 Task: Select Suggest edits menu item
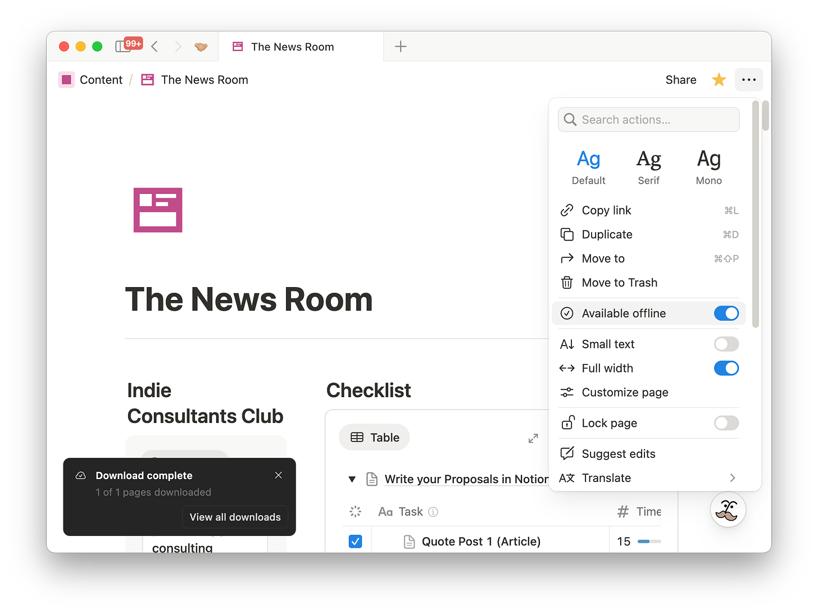(649, 453)
